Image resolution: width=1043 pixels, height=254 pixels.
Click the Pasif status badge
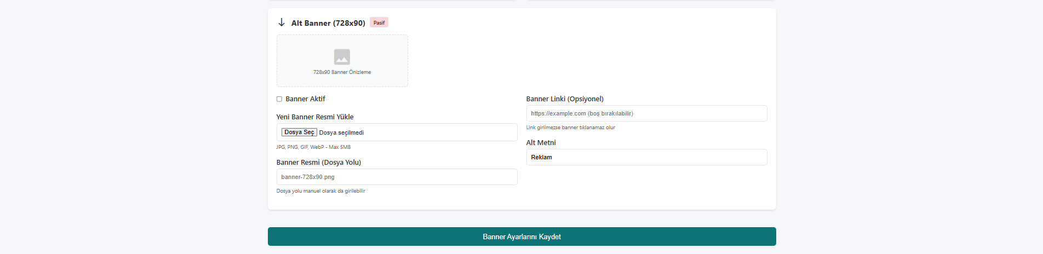pos(379,22)
